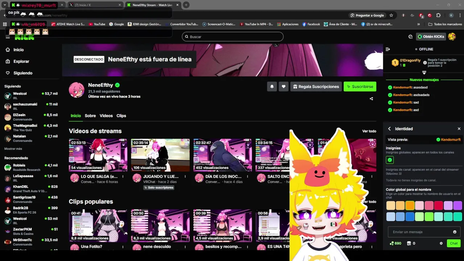The height and width of the screenshot is (261, 464).
Task: Click the channel share icon
Action: [x=371, y=99]
